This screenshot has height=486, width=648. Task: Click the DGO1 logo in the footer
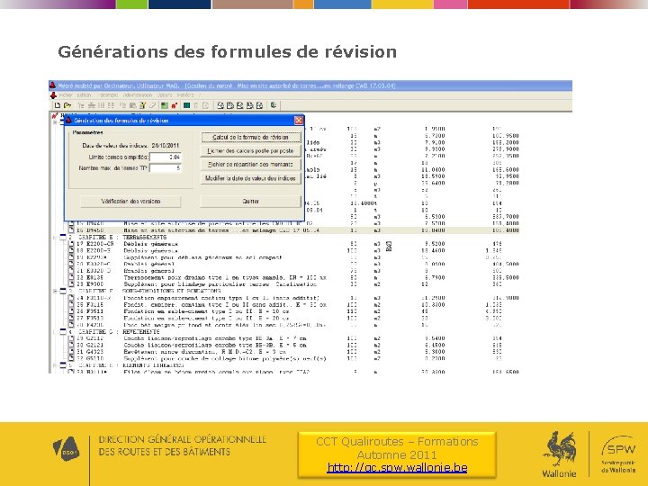point(66,448)
